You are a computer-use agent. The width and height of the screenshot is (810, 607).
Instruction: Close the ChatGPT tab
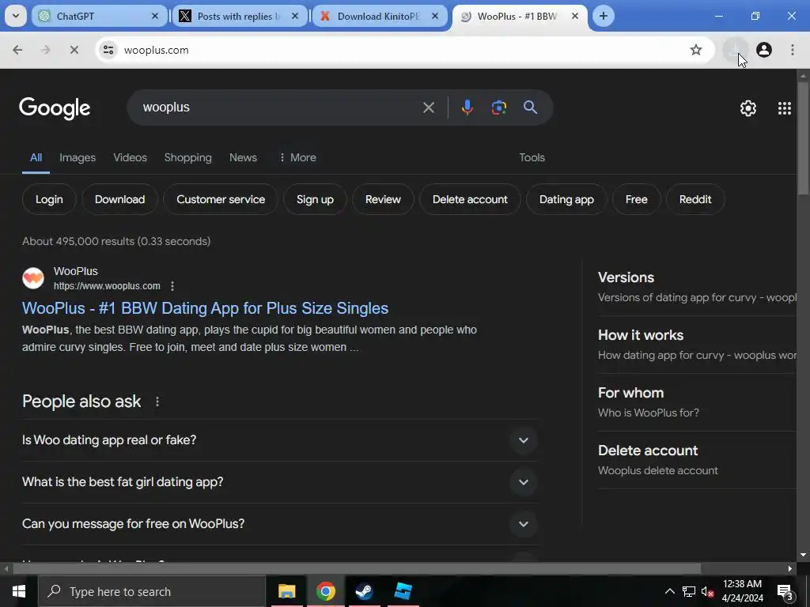click(x=154, y=16)
